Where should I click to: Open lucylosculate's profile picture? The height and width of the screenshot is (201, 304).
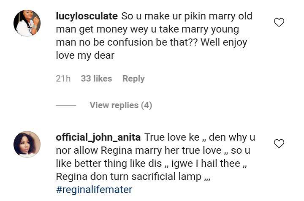click(x=27, y=23)
